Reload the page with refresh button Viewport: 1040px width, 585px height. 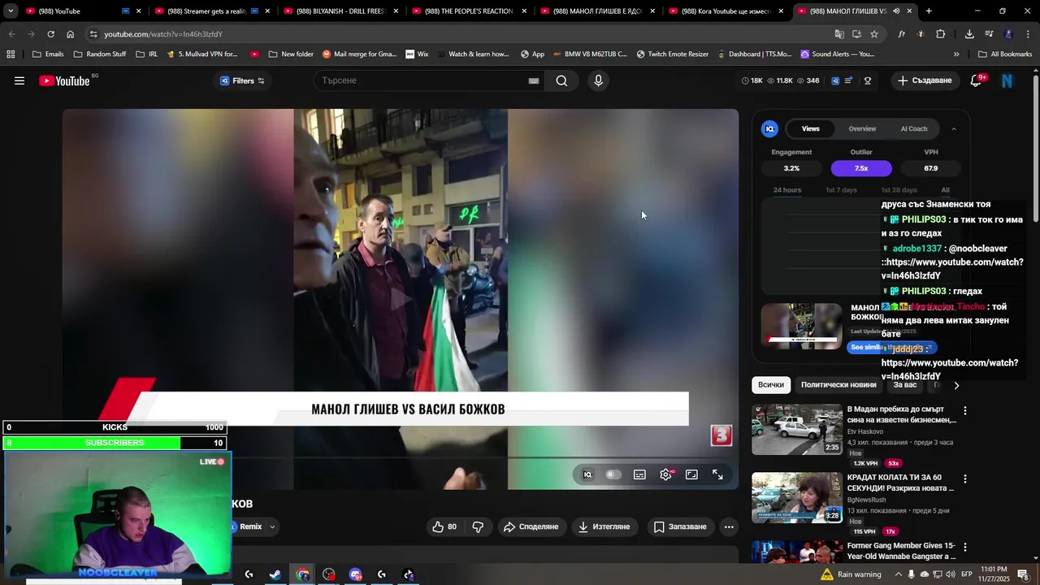(50, 34)
